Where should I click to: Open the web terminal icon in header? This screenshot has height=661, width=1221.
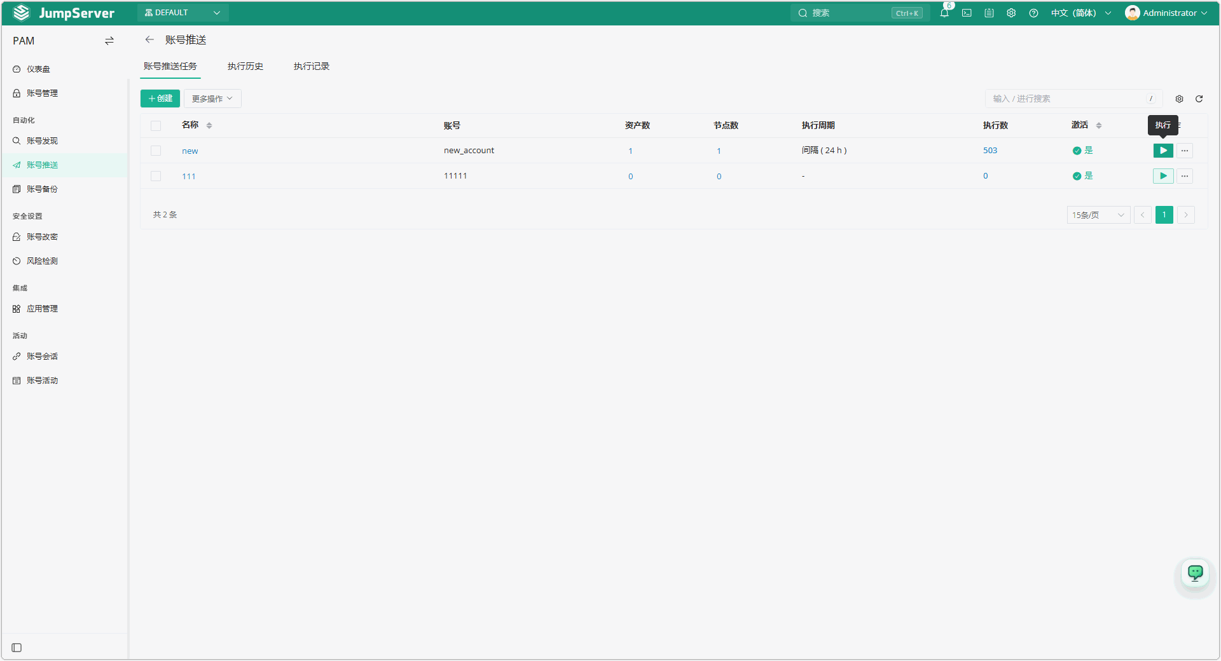coord(967,13)
